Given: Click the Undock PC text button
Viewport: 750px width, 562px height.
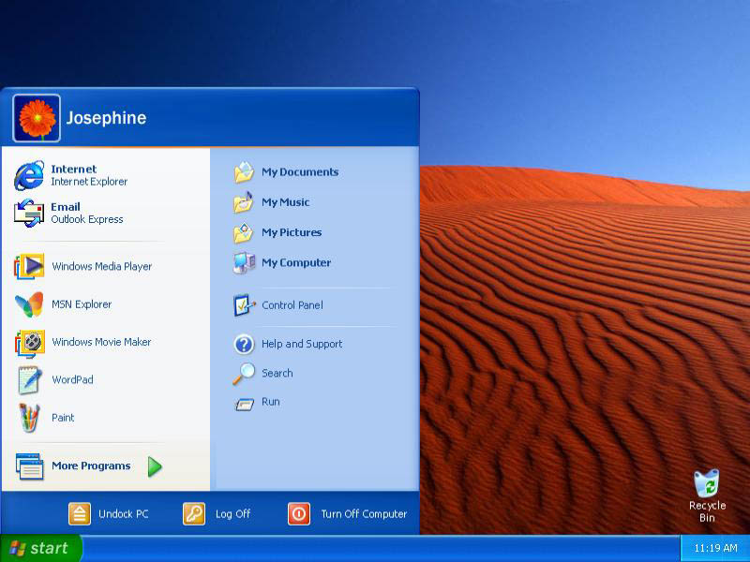Looking at the screenshot, I should 124,513.
